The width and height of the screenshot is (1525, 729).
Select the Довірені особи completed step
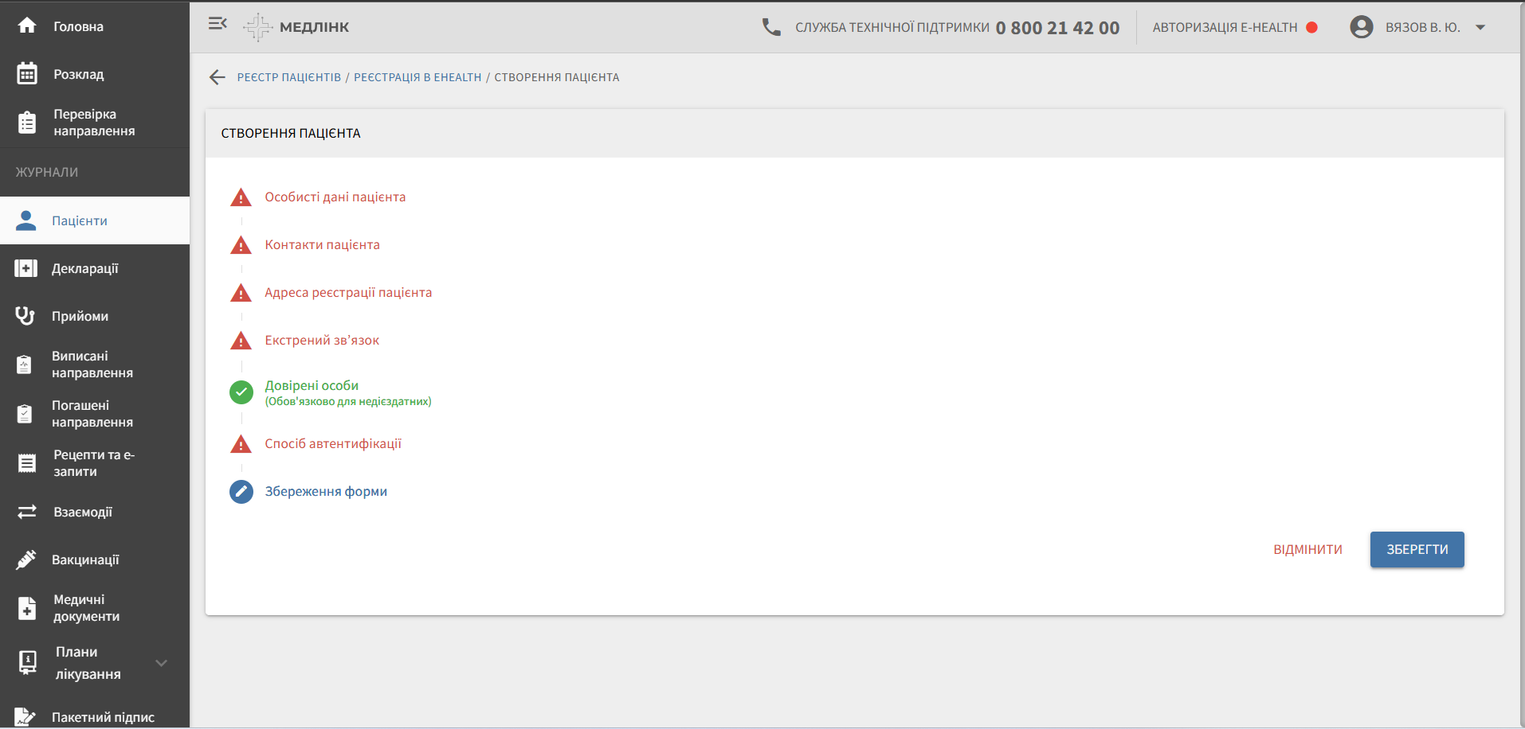point(312,386)
